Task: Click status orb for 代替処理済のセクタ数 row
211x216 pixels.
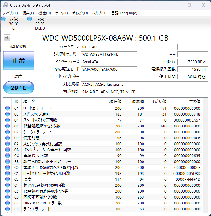Action: tap(8, 126)
